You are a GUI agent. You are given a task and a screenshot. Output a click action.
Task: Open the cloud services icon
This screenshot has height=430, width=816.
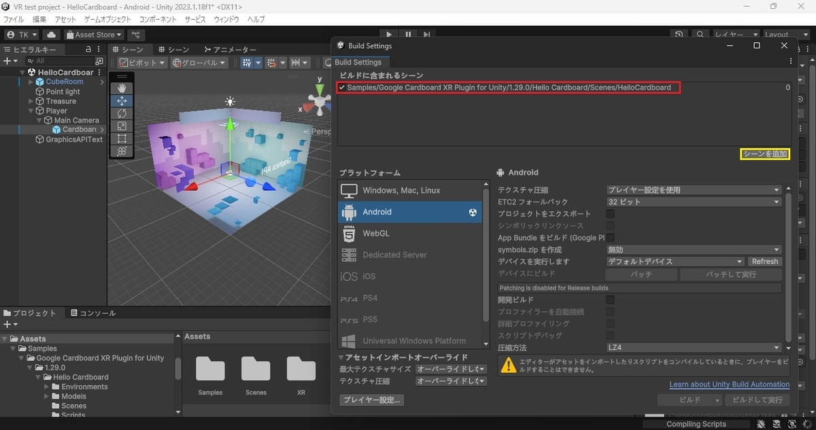52,35
